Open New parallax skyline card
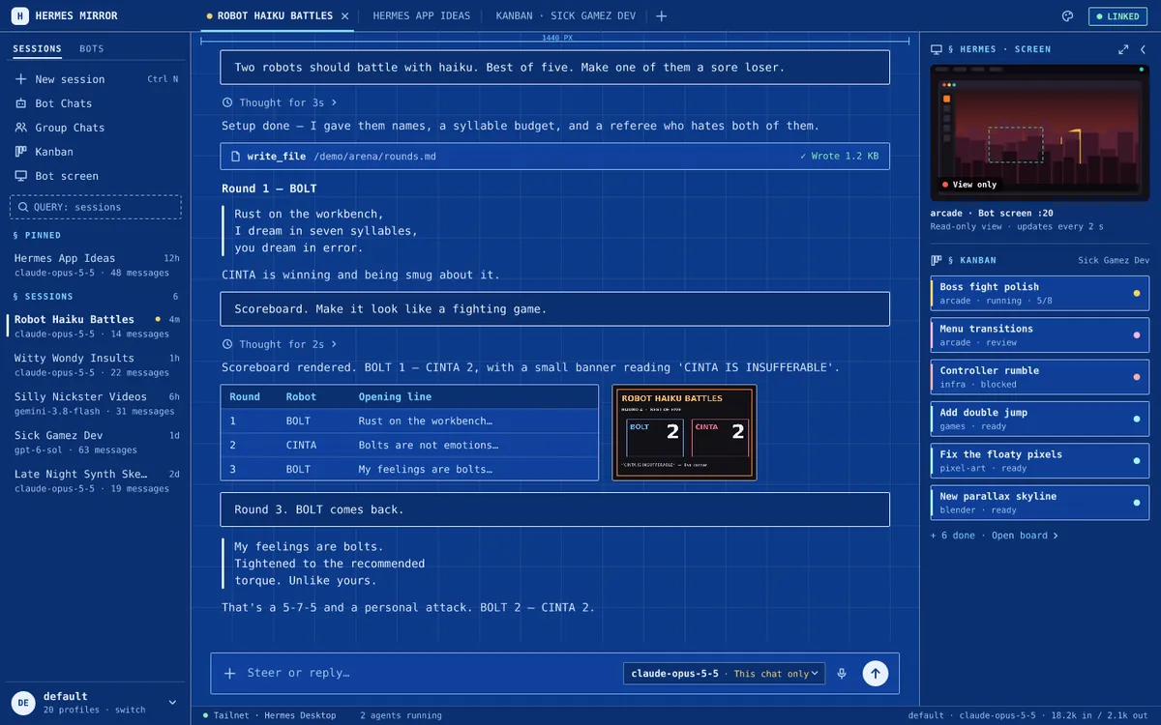Viewport: 1161px width, 725px height. 1040,503
